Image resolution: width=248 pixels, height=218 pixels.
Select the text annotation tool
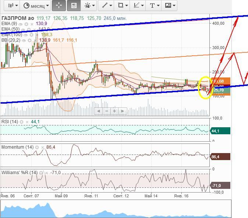click(154, 6)
